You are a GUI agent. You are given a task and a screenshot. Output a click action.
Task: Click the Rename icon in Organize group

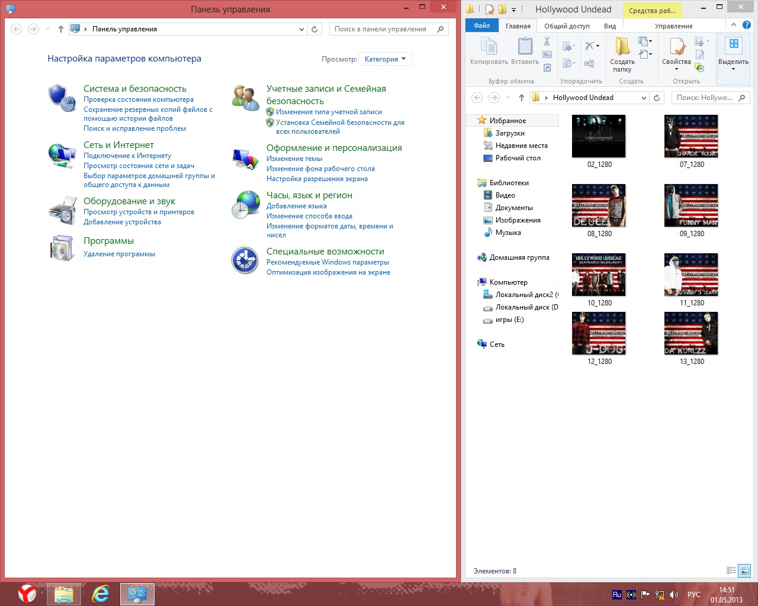tap(589, 63)
